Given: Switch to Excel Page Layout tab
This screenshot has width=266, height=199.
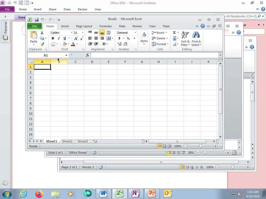Looking at the screenshot, I should pos(84,26).
